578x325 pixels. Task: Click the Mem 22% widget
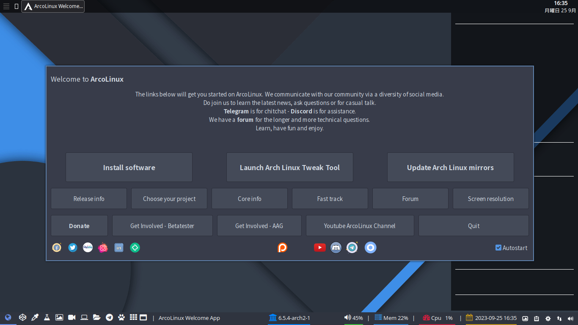391,318
